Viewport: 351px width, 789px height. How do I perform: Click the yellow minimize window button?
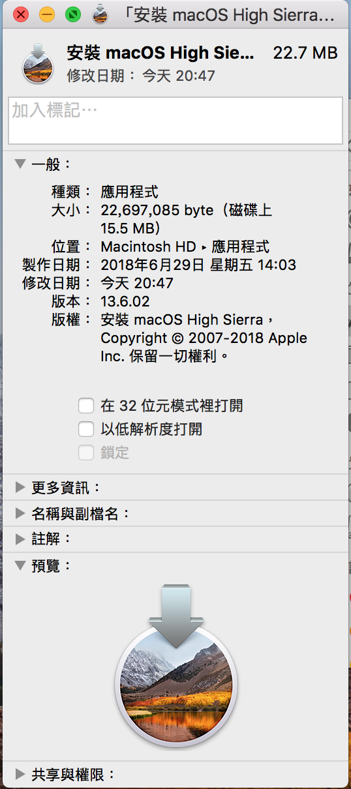pyautogui.click(x=47, y=14)
